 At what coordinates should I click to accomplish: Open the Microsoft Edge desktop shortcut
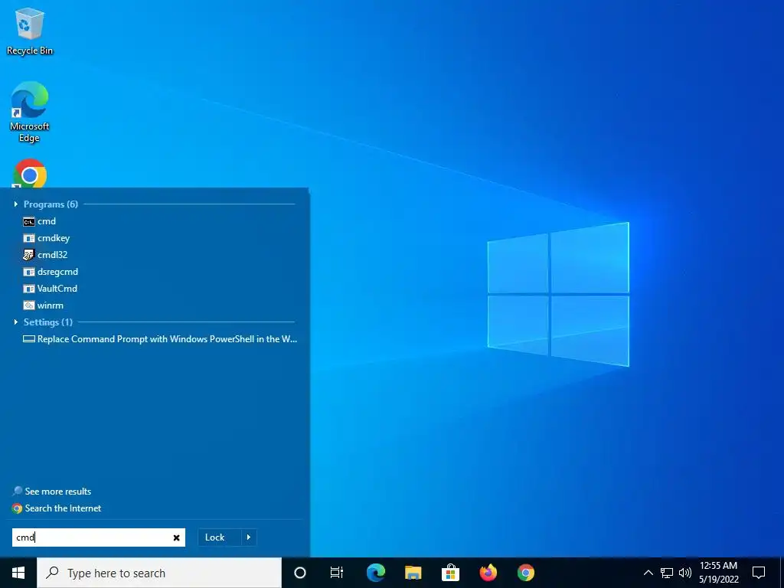pos(30,112)
